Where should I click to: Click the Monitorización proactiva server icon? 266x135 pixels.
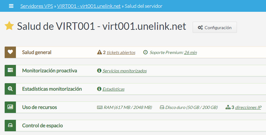click(x=10, y=71)
